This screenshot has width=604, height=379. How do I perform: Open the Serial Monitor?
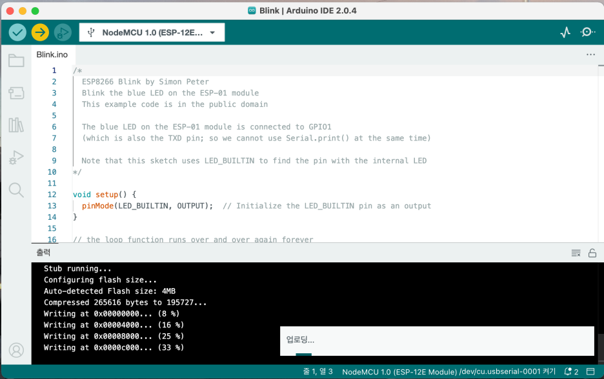click(587, 32)
